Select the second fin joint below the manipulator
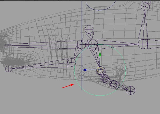Viewport: 160px width, 114px height. point(105,79)
